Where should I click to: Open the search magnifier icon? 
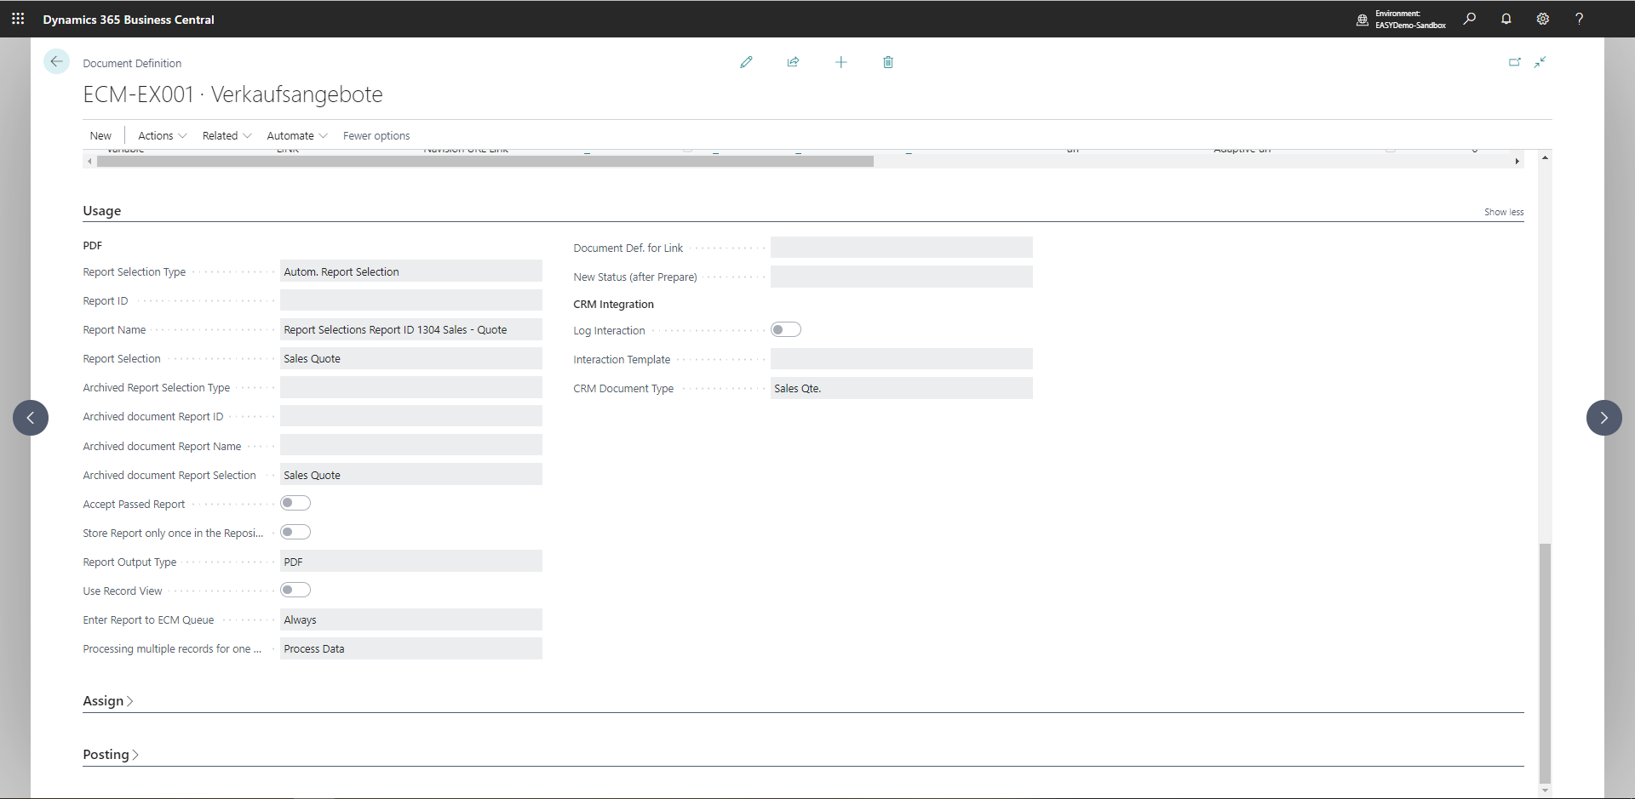[1469, 19]
